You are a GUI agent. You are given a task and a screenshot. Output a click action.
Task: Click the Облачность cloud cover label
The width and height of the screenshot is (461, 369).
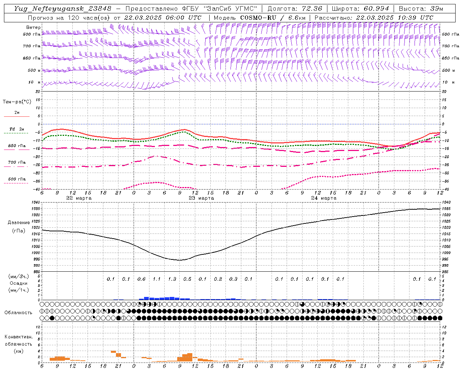click(x=18, y=312)
